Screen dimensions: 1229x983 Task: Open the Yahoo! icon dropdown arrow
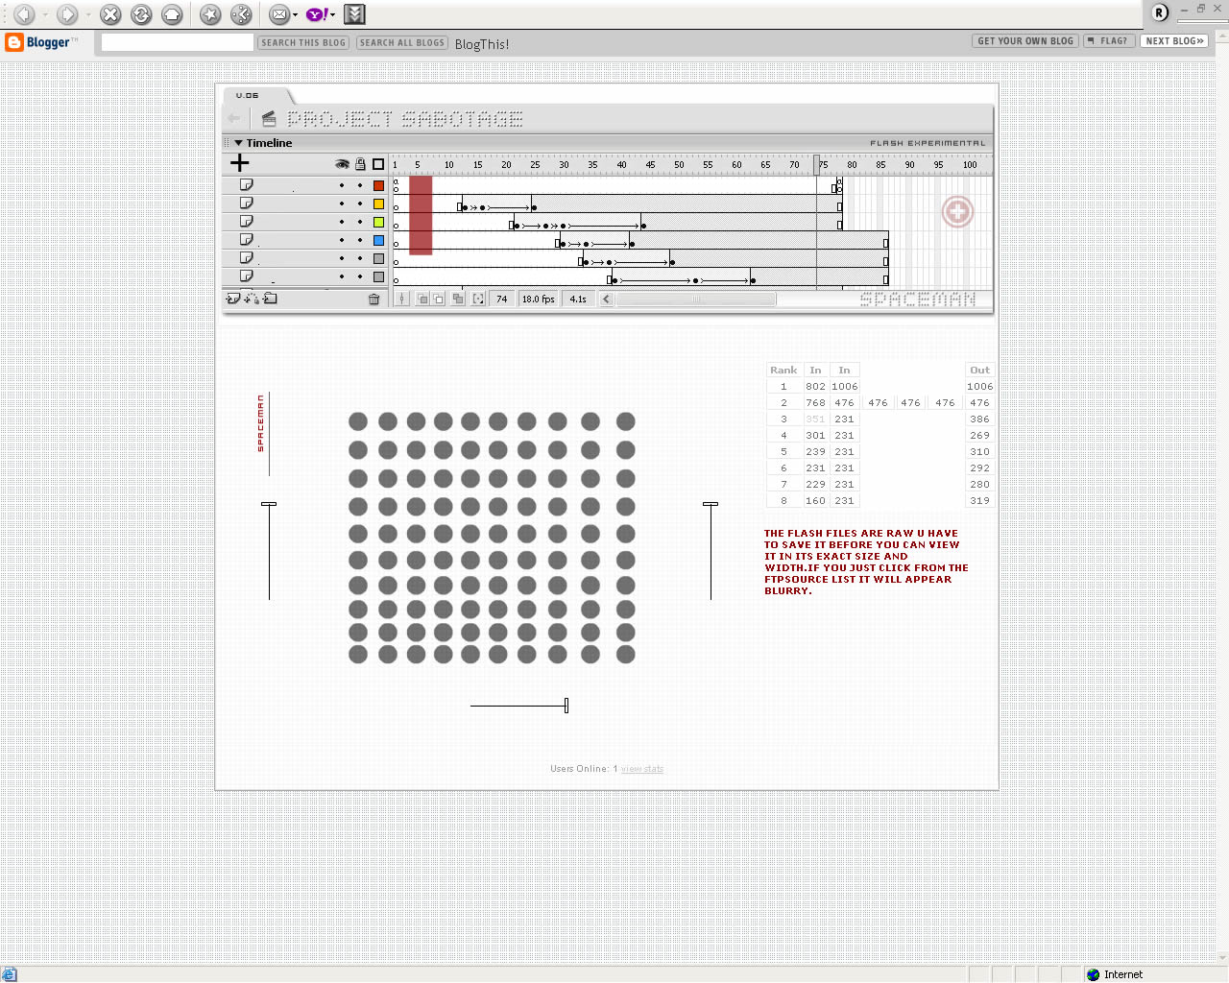[x=333, y=14]
